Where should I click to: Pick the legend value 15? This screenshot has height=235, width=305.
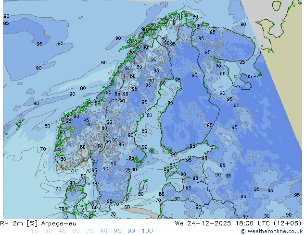point(35,231)
